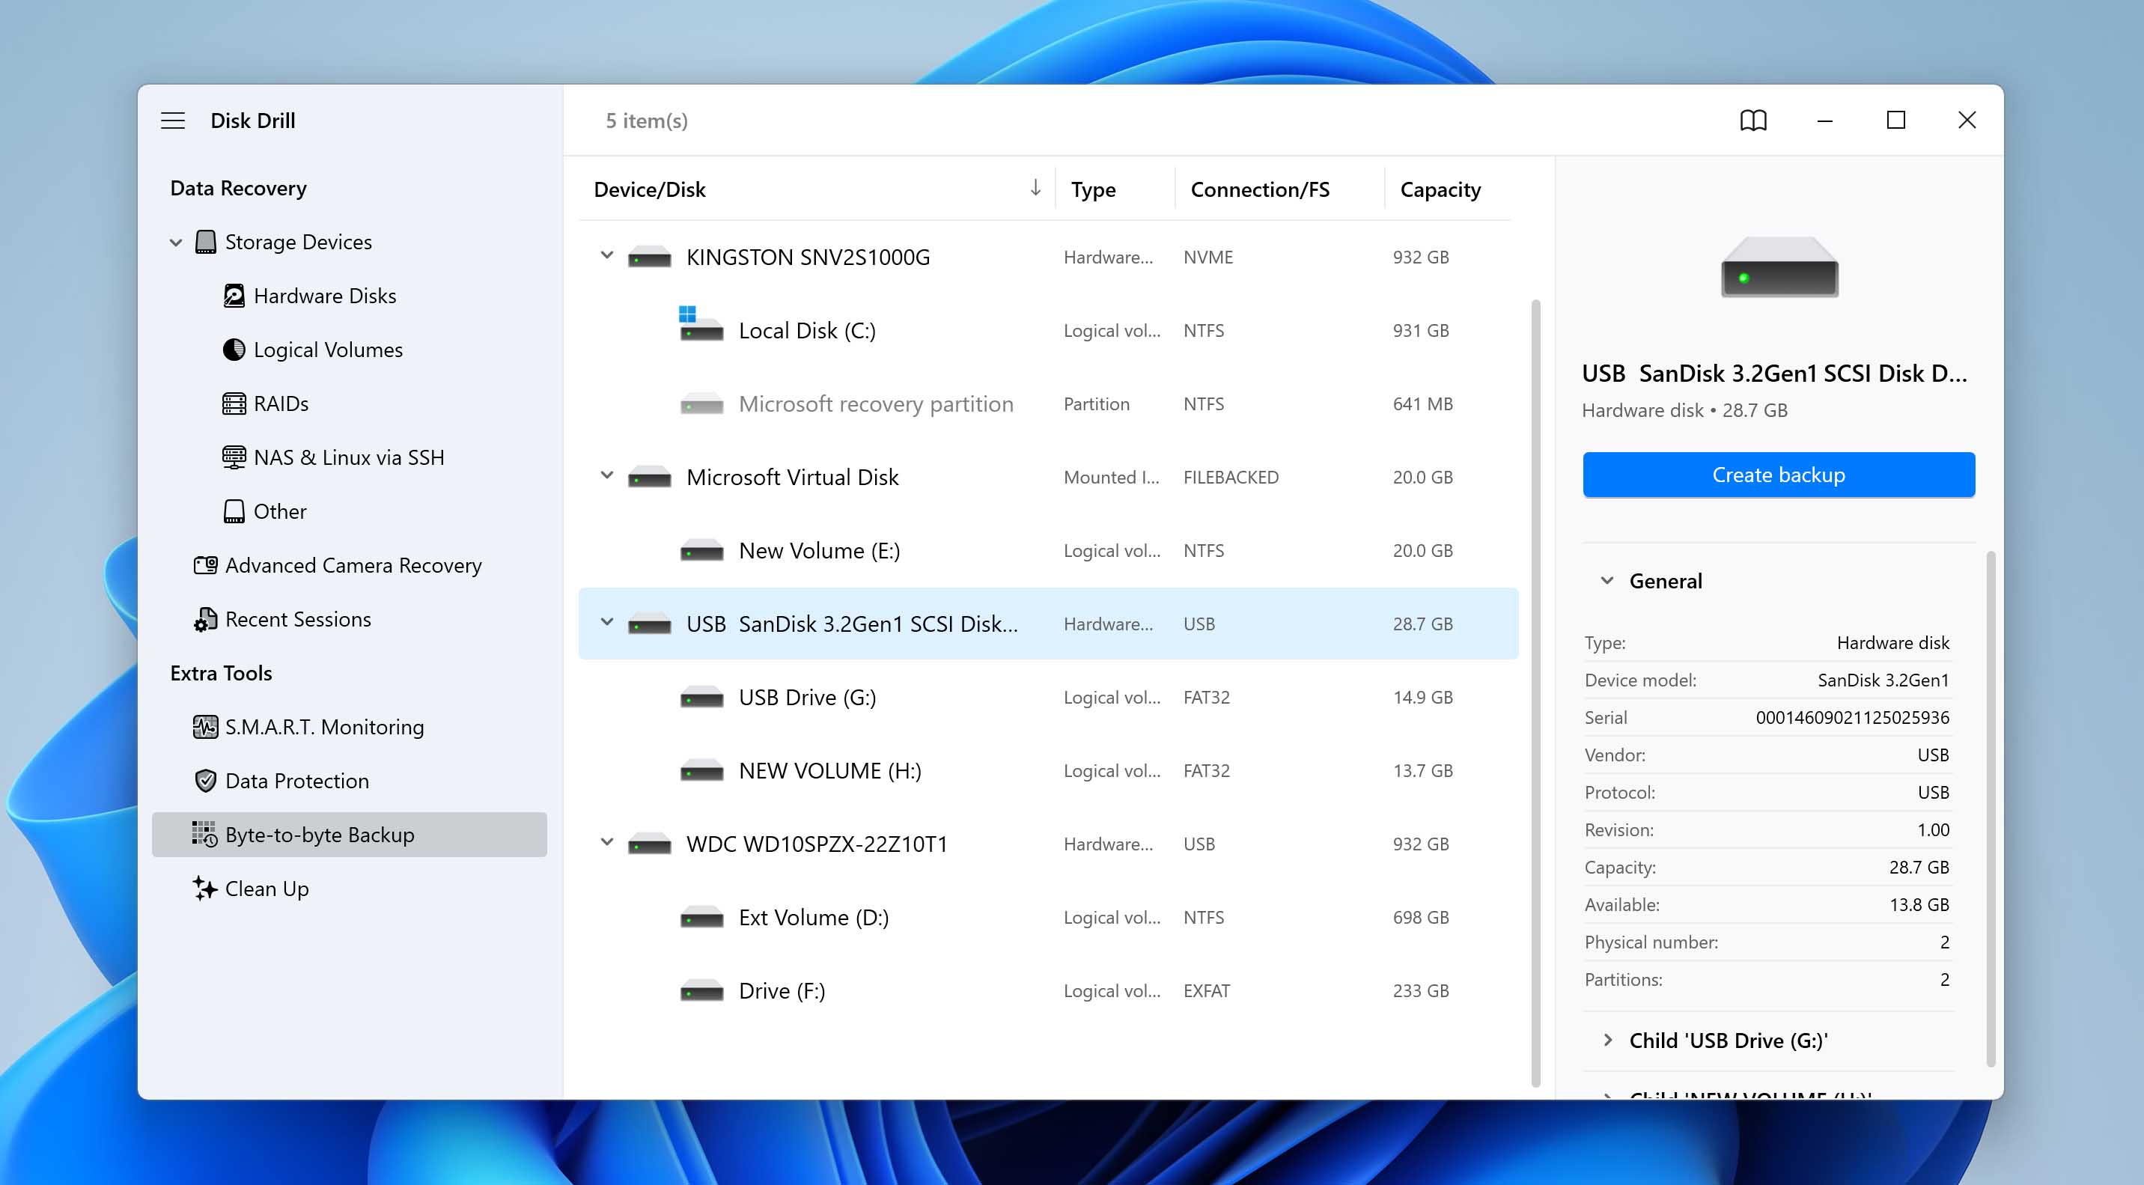Open Data Protection tool
2144x1185 pixels.
(296, 781)
